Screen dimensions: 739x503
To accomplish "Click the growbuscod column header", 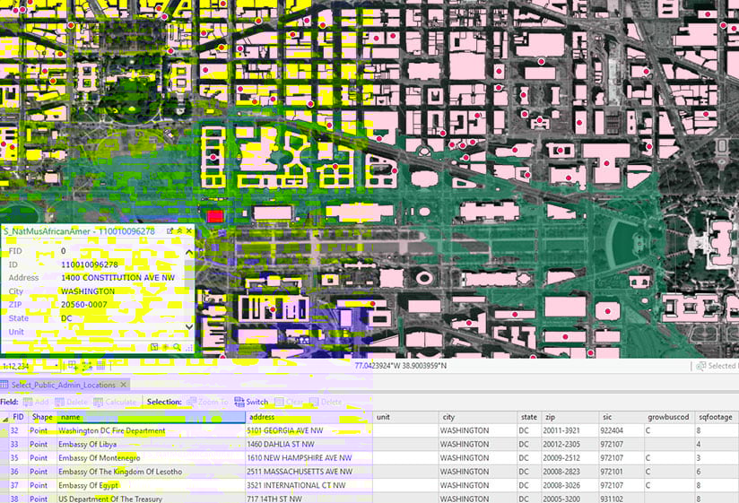I will [669, 417].
